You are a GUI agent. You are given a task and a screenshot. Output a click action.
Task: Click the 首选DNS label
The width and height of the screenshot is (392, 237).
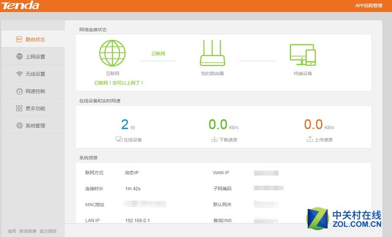click(222, 221)
